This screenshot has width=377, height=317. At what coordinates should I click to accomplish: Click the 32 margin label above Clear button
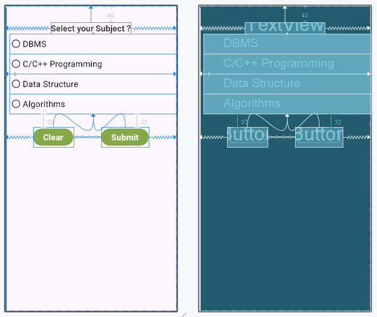coord(50,122)
